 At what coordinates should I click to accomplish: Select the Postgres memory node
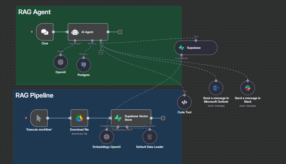[x=84, y=64]
